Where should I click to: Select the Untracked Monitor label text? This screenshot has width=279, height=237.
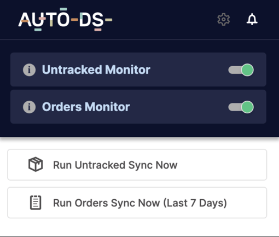(96, 70)
